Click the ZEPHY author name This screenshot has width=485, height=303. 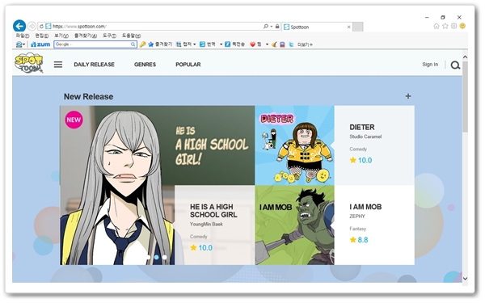pos(357,217)
